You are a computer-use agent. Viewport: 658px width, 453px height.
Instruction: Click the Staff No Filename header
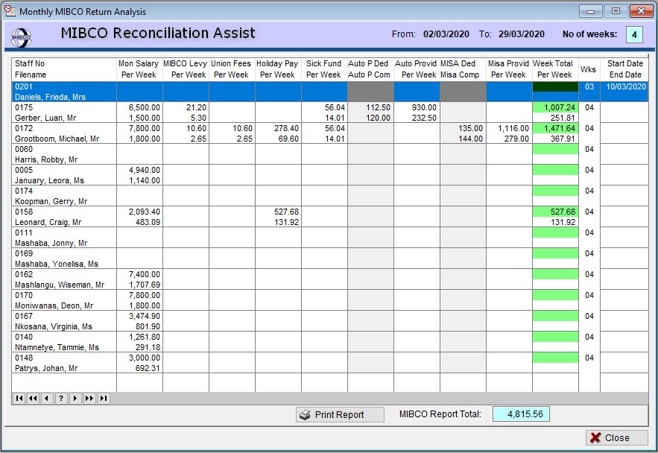[64, 69]
